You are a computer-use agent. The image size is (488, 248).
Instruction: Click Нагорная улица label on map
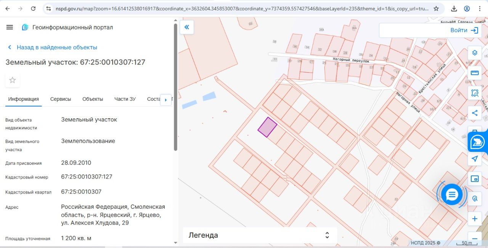(408, 102)
